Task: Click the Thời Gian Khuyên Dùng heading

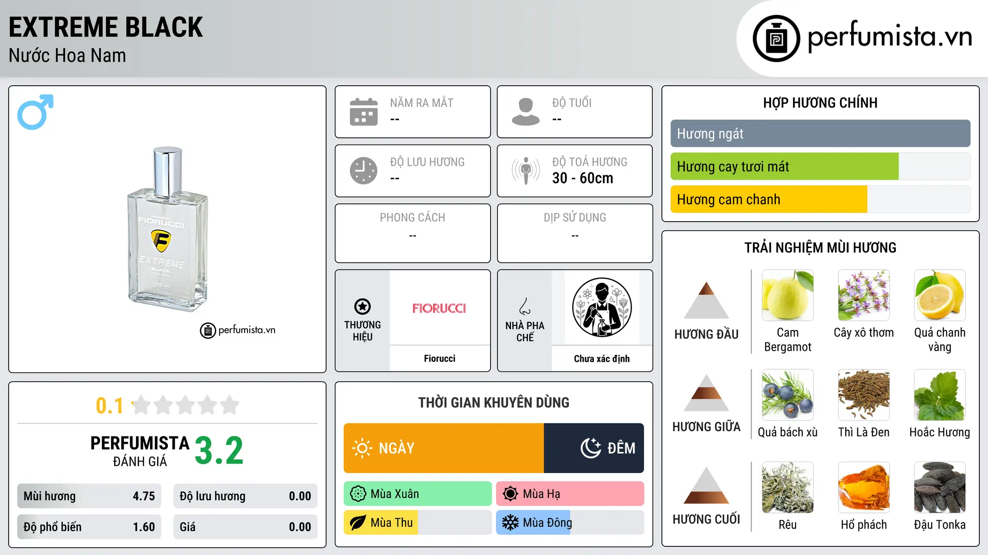Action: click(494, 402)
